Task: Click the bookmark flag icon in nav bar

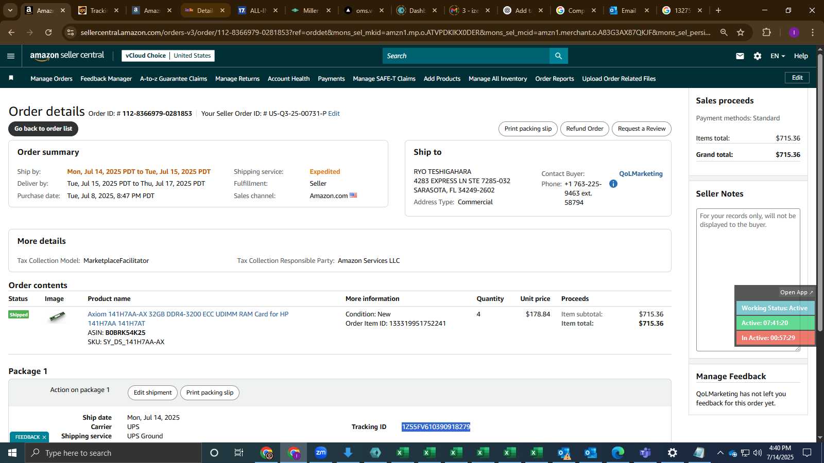Action: coord(11,78)
